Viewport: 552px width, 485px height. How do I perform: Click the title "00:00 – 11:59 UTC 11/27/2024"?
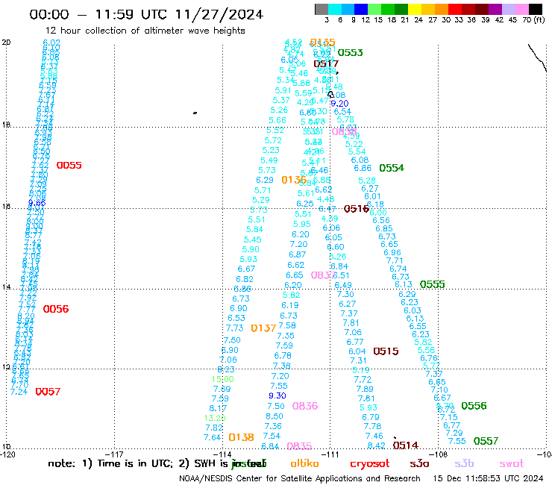146,14
